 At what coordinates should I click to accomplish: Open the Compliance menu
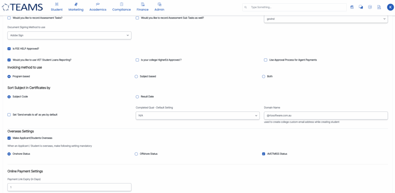point(121,7)
